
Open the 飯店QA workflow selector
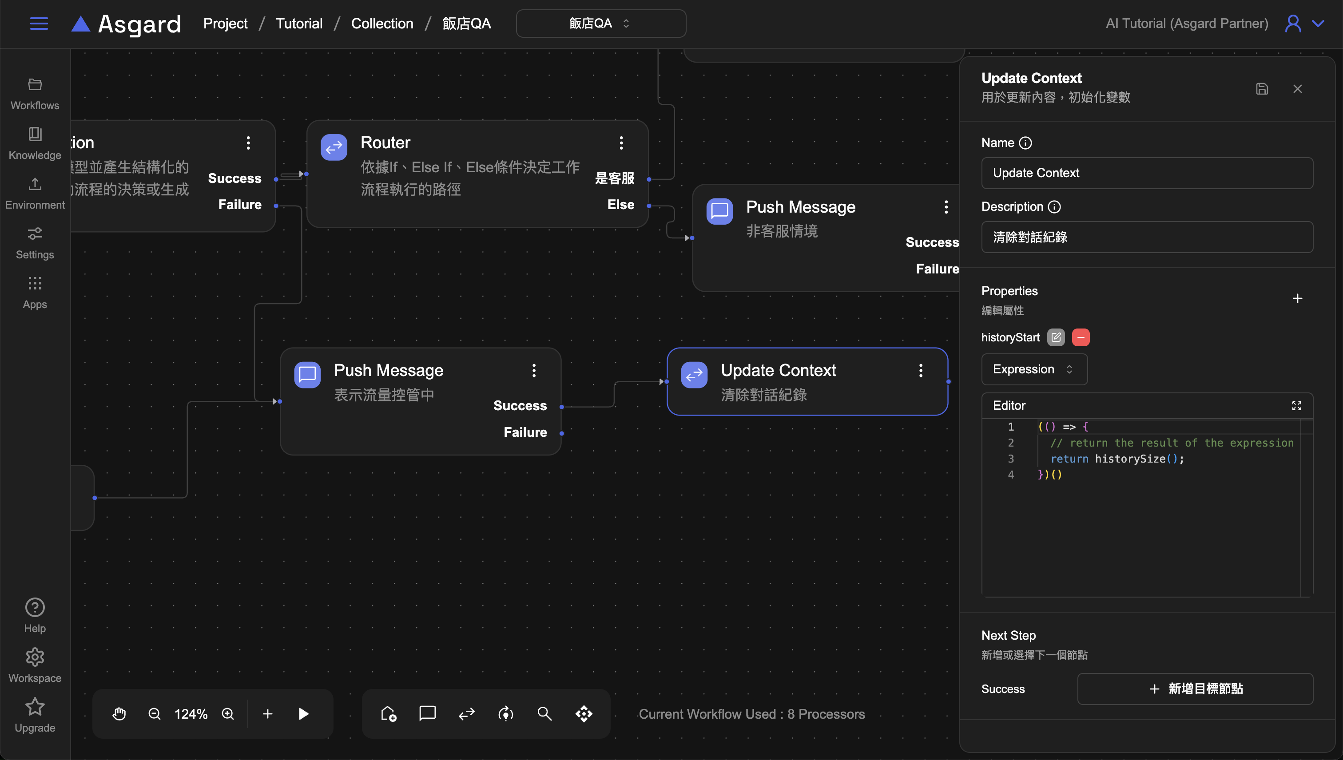(600, 24)
